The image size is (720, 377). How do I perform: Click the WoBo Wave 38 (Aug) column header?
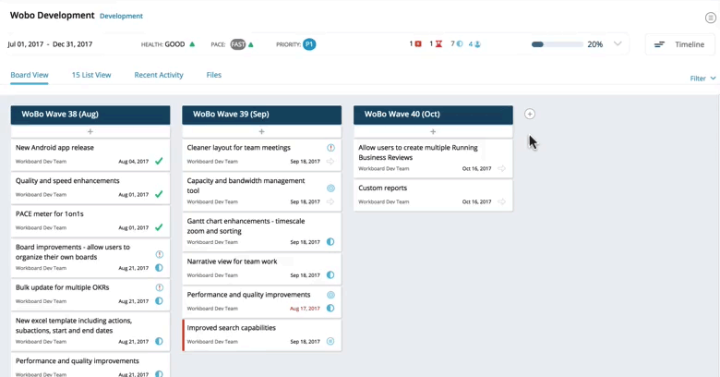click(90, 115)
